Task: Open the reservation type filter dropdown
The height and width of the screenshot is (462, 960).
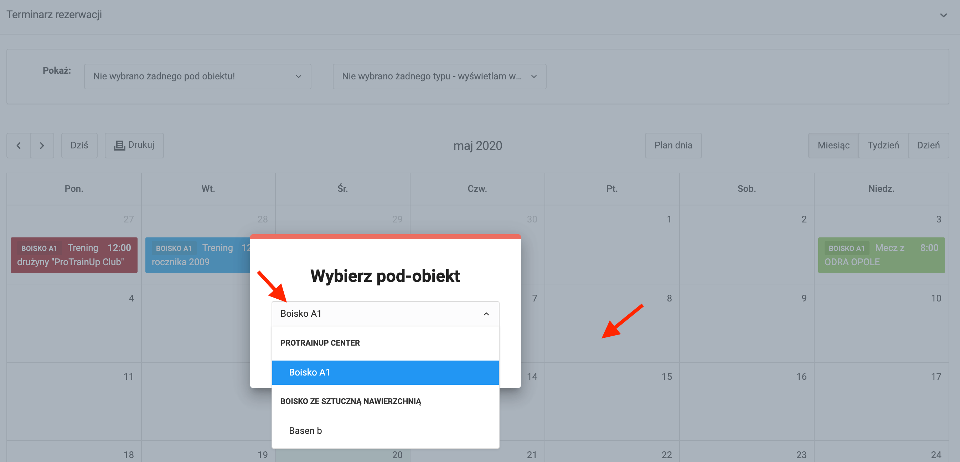Action: [x=439, y=76]
